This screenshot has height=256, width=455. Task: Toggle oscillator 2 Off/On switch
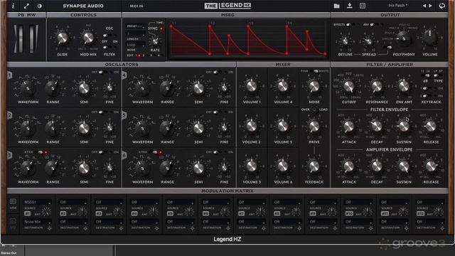(x=102, y=112)
